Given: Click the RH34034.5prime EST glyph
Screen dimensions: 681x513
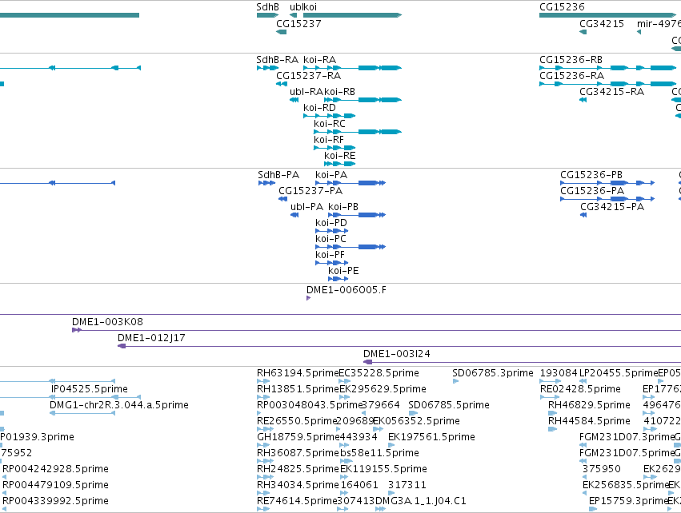Looking at the screenshot, I should (263, 494).
